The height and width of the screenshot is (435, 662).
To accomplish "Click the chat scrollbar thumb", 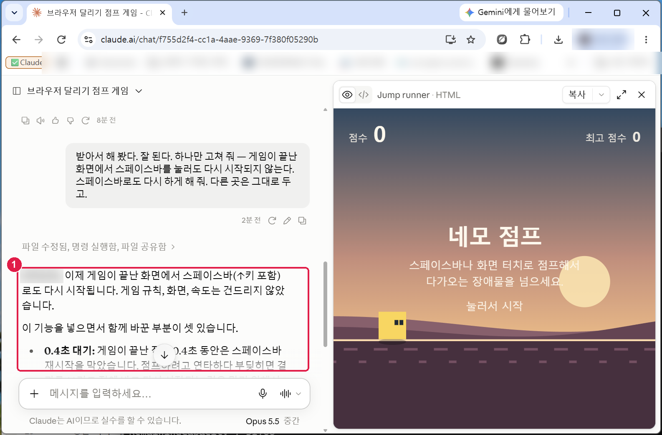I will [325, 304].
